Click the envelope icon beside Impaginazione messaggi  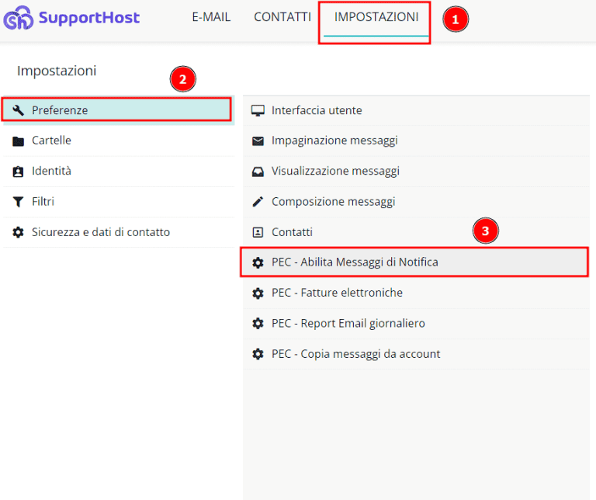pos(258,141)
